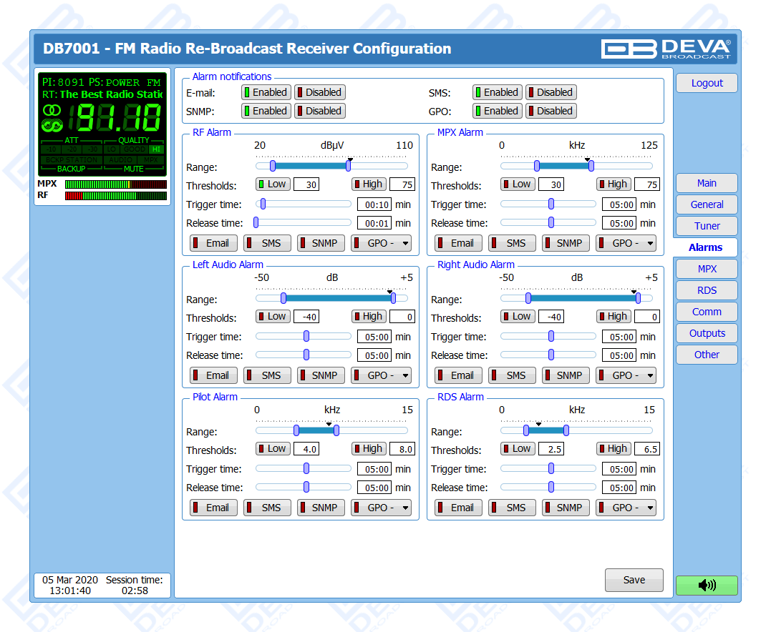The image size is (771, 632).
Task: Click the DEVA Broadcast logo
Action: [666, 49]
